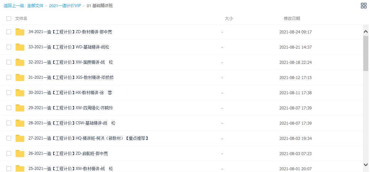This screenshot has height=172, width=370.
Task: Click folder icon for 34-2021 ZD-教材精讲-郭中宽
Action: (20, 32)
